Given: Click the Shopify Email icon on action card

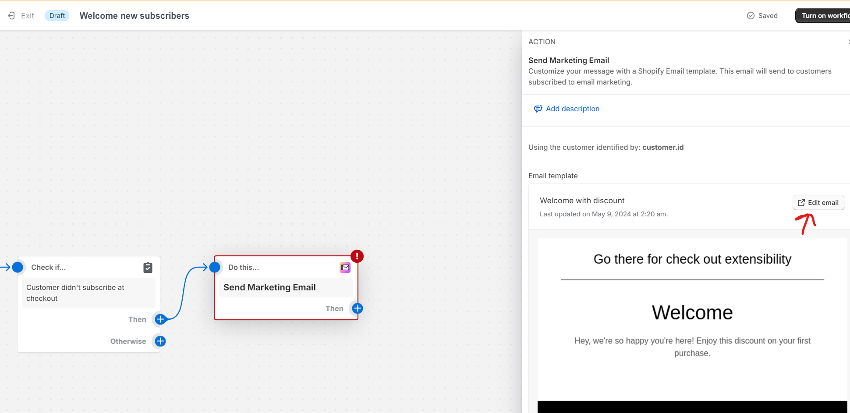Looking at the screenshot, I should [x=345, y=268].
